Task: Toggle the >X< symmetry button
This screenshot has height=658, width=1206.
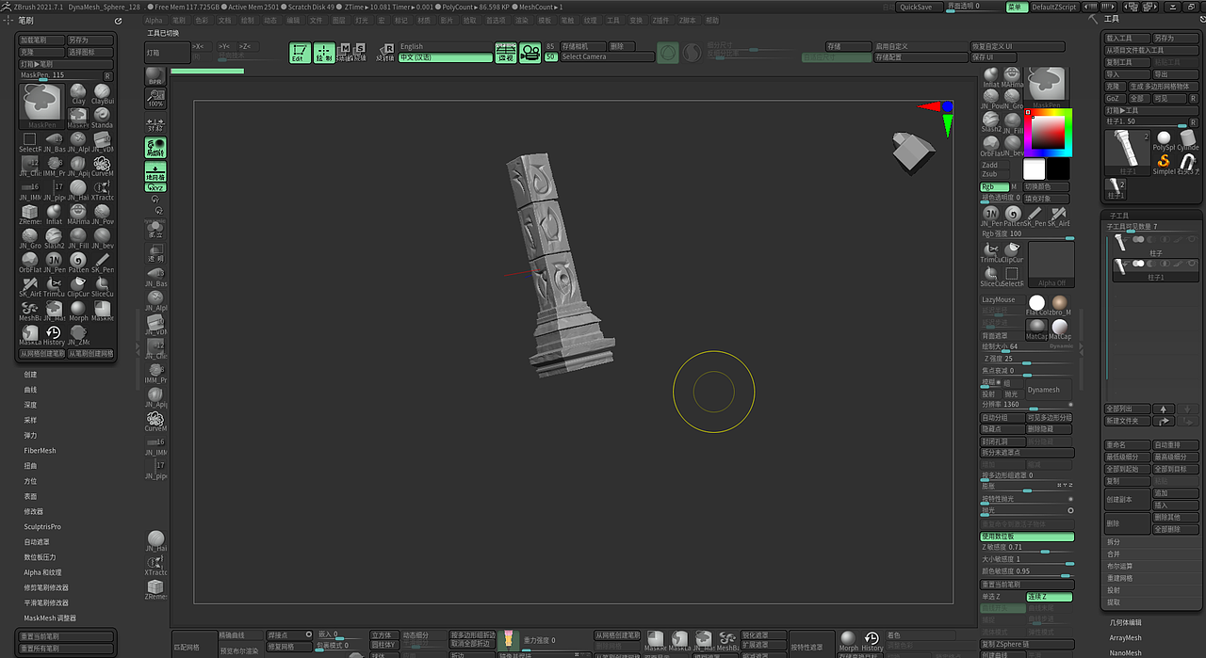Action: (199, 46)
